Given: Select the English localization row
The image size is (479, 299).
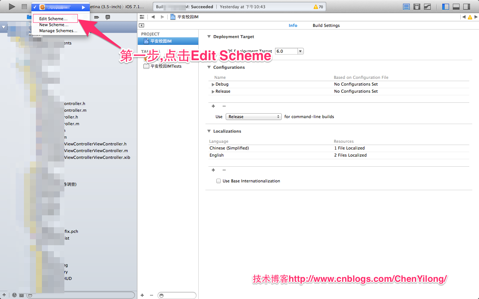Looking at the screenshot, I should pos(339,155).
